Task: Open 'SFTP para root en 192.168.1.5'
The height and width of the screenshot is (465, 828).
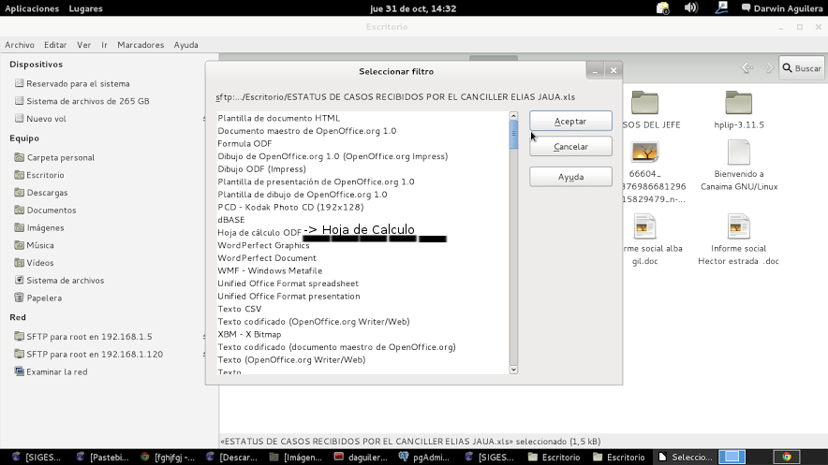Action: [x=83, y=337]
